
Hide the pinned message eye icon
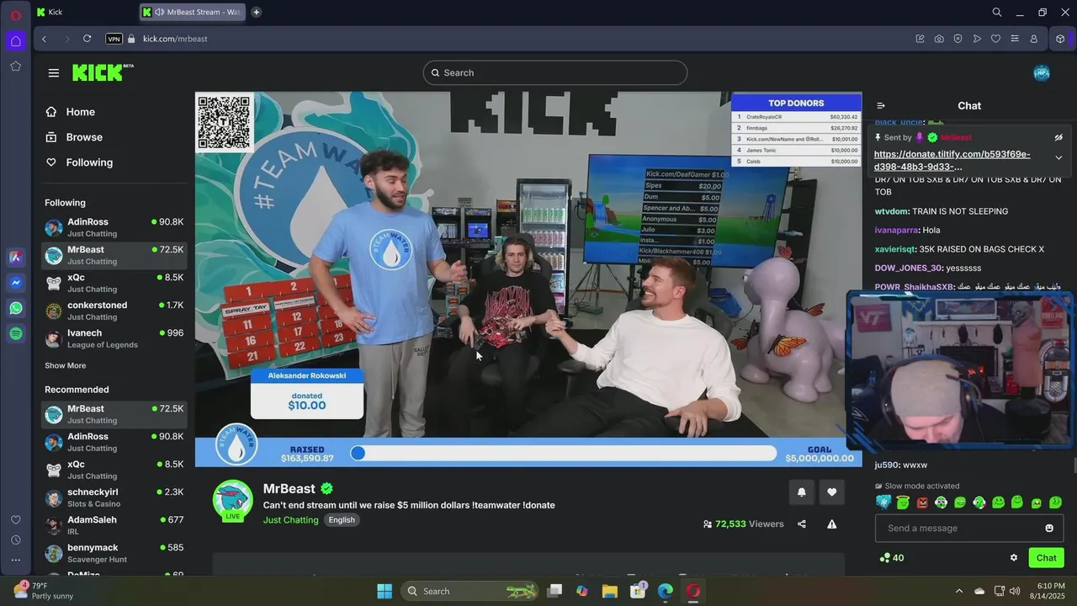(1058, 137)
